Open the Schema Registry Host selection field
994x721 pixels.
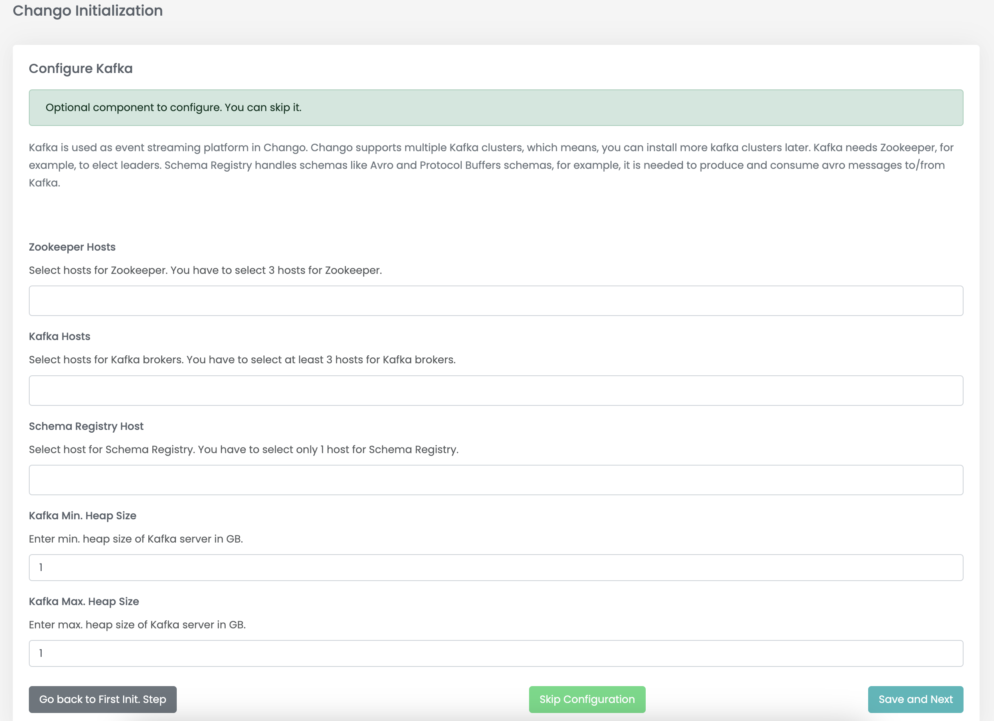click(x=496, y=480)
